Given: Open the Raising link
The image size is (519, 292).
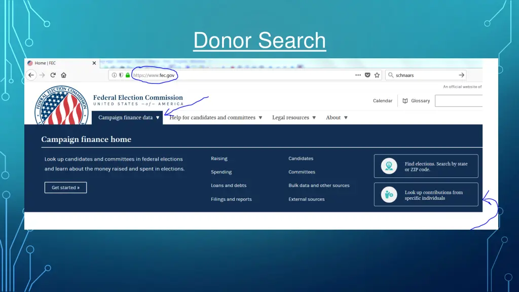Looking at the screenshot, I should click(219, 159).
